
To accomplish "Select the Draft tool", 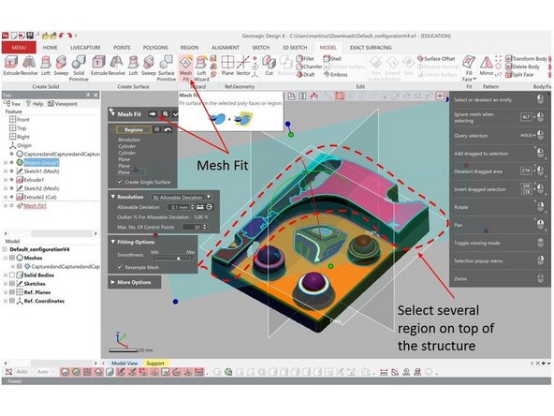I will pyautogui.click(x=306, y=75).
